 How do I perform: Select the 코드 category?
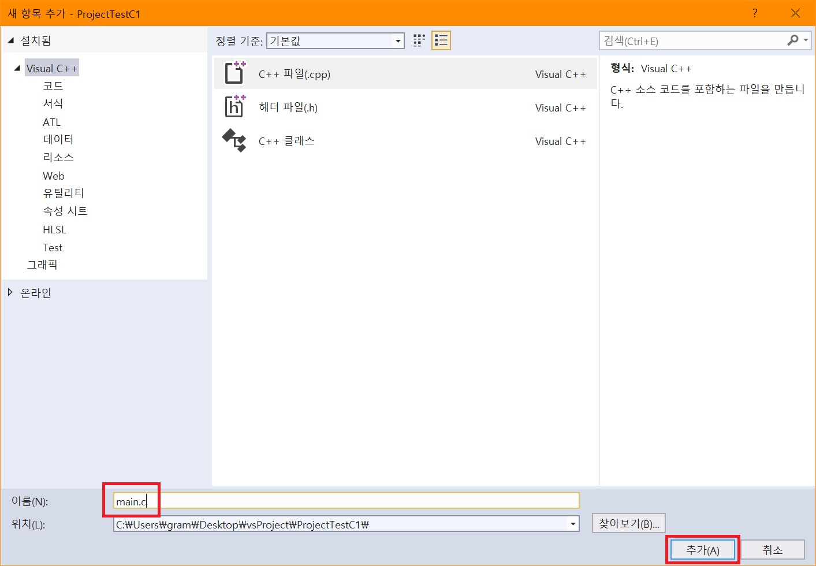click(53, 85)
